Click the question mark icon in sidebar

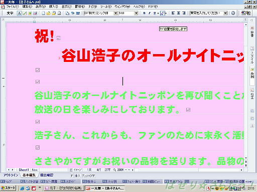click(x=252, y=126)
